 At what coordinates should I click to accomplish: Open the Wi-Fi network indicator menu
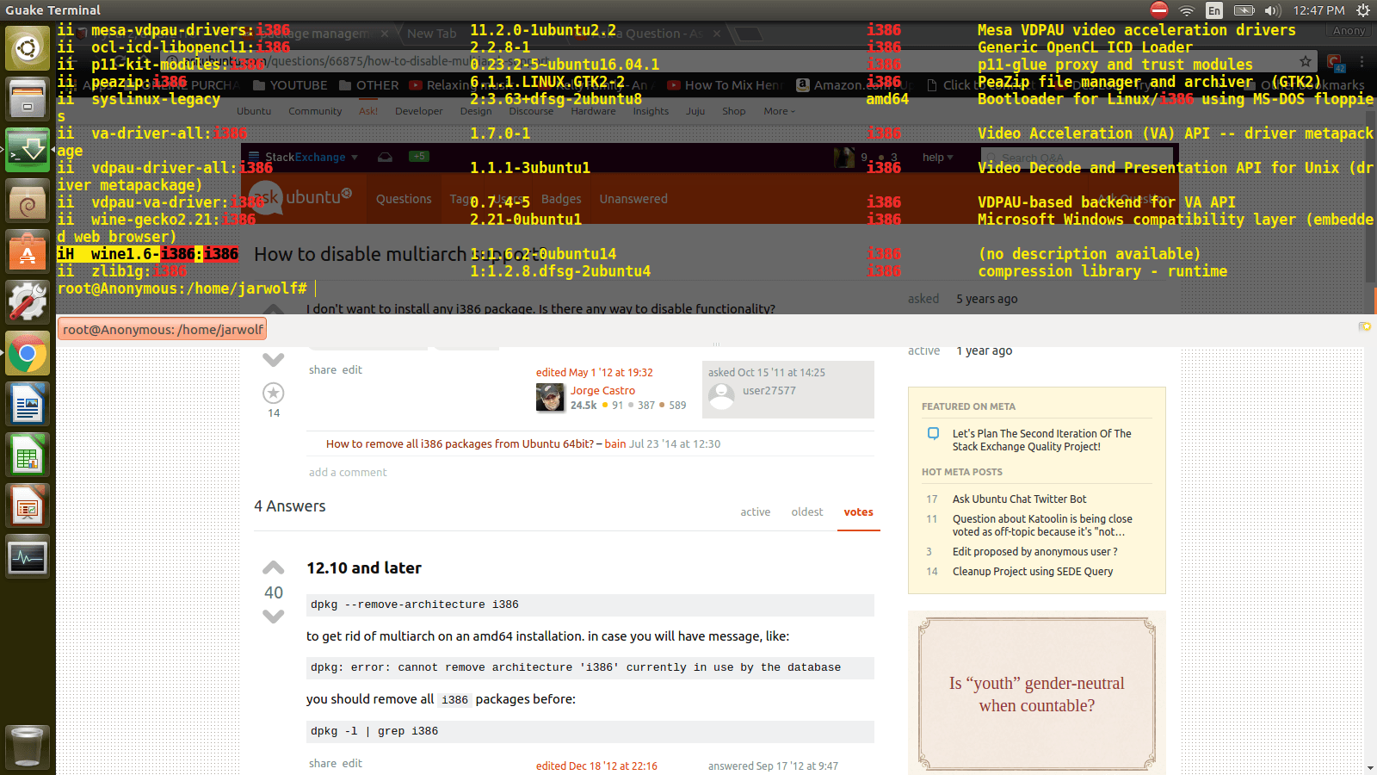[1187, 10]
